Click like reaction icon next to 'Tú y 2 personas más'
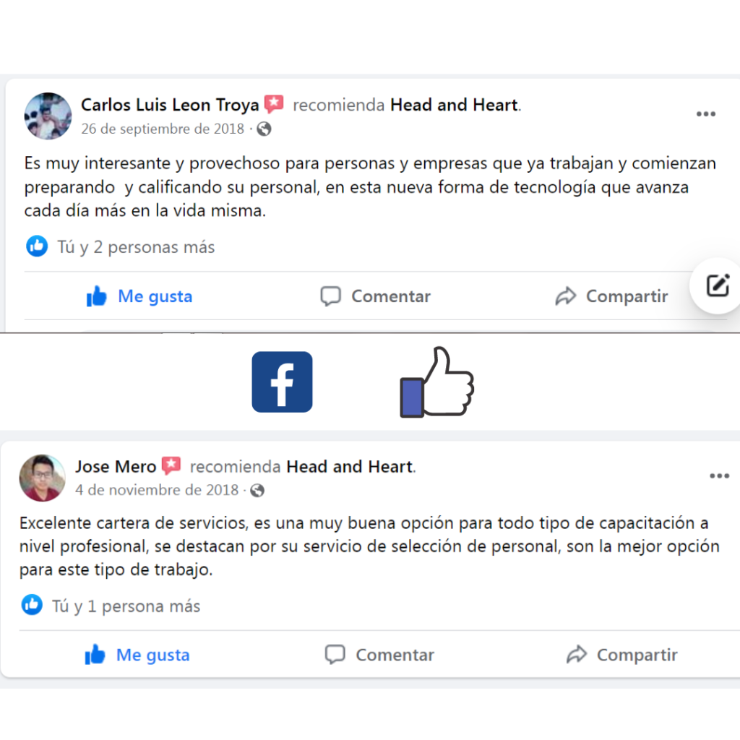Screen dimensions: 740x740 [x=37, y=246]
